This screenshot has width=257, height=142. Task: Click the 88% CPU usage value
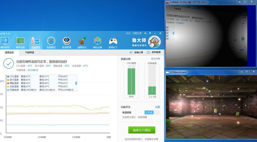[x=131, y=97]
